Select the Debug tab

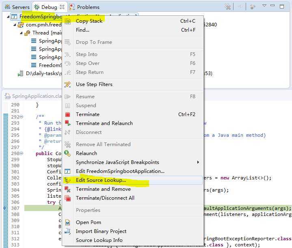coord(49,7)
